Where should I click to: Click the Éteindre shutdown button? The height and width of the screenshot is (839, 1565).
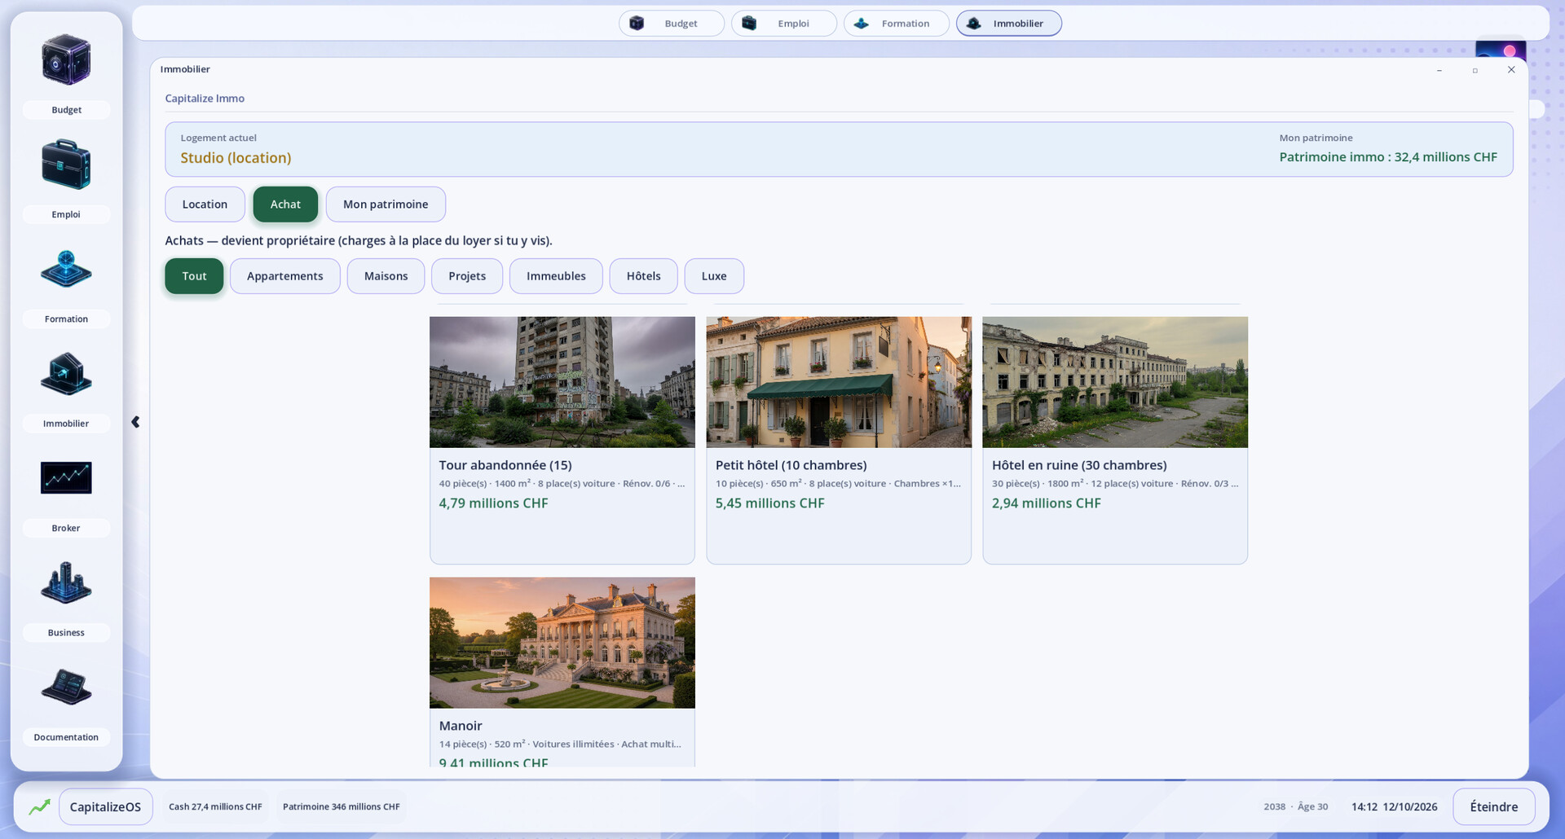point(1493,806)
